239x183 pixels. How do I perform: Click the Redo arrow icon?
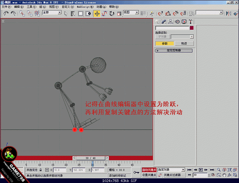pos(13,14)
